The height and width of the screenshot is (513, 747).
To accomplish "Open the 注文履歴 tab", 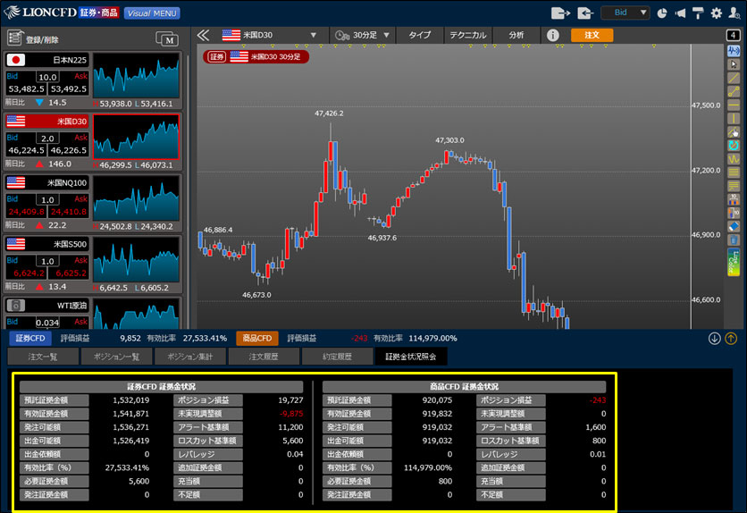I will click(x=264, y=357).
